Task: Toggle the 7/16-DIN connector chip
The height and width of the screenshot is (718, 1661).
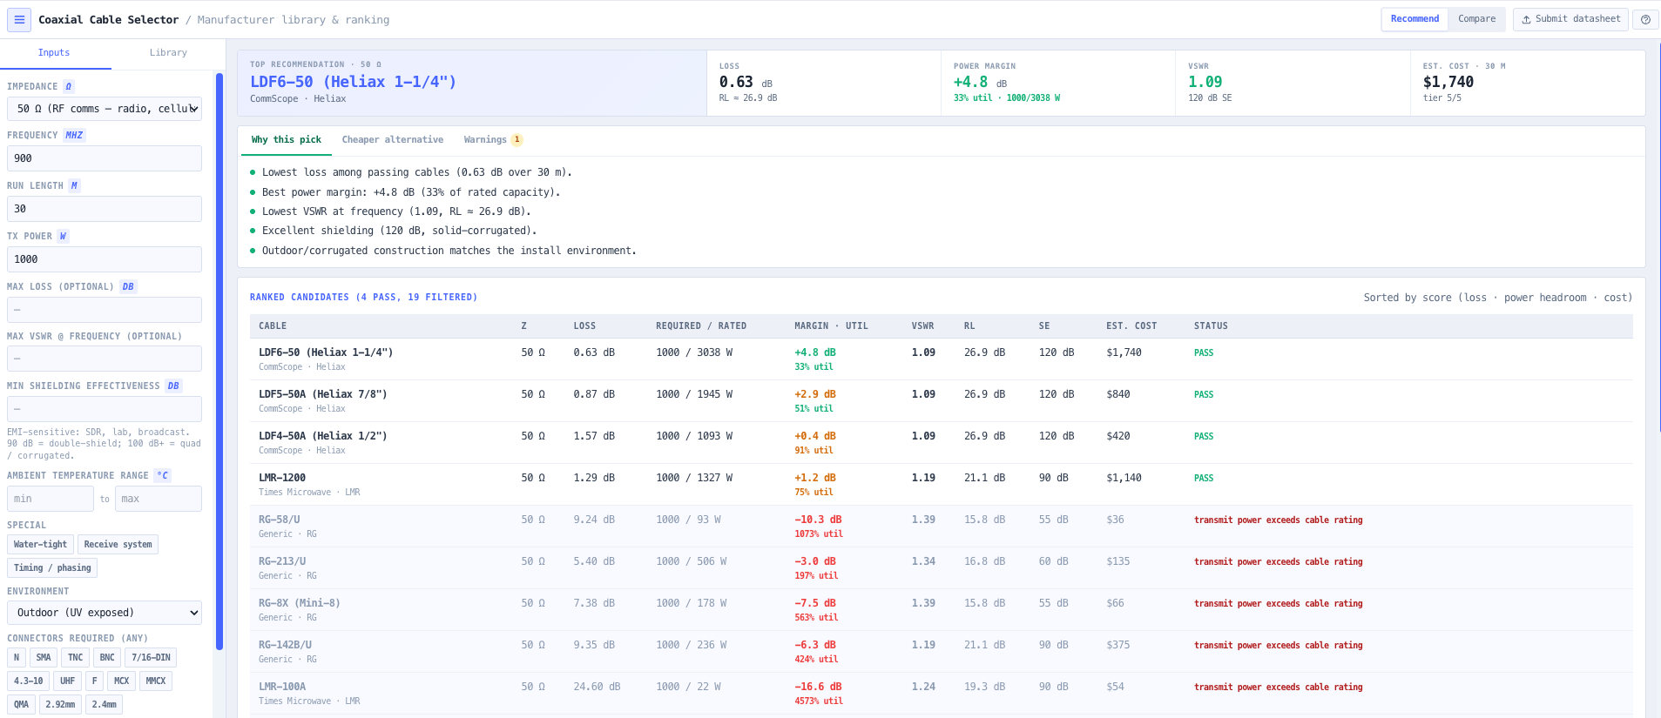Action: 151,658
